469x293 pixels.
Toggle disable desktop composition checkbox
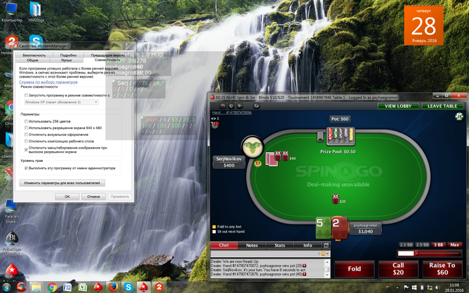point(26,141)
